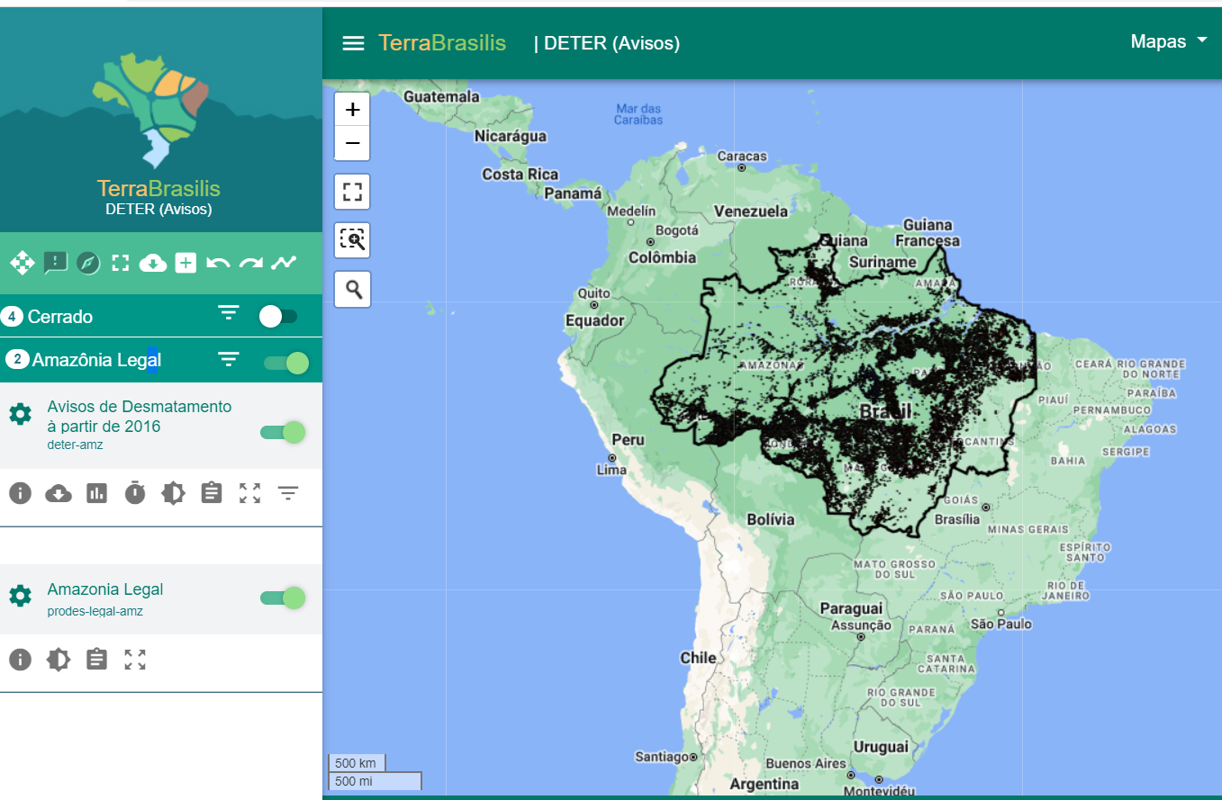Image resolution: width=1222 pixels, height=800 pixels.
Task: Click the TerraBrasilis Brazil map logo
Action: click(x=151, y=108)
